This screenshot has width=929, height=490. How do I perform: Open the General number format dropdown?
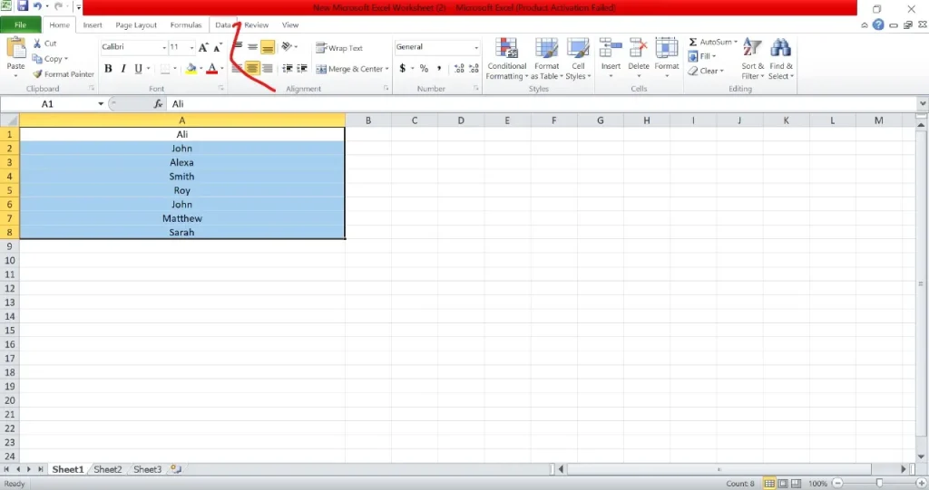tap(475, 47)
